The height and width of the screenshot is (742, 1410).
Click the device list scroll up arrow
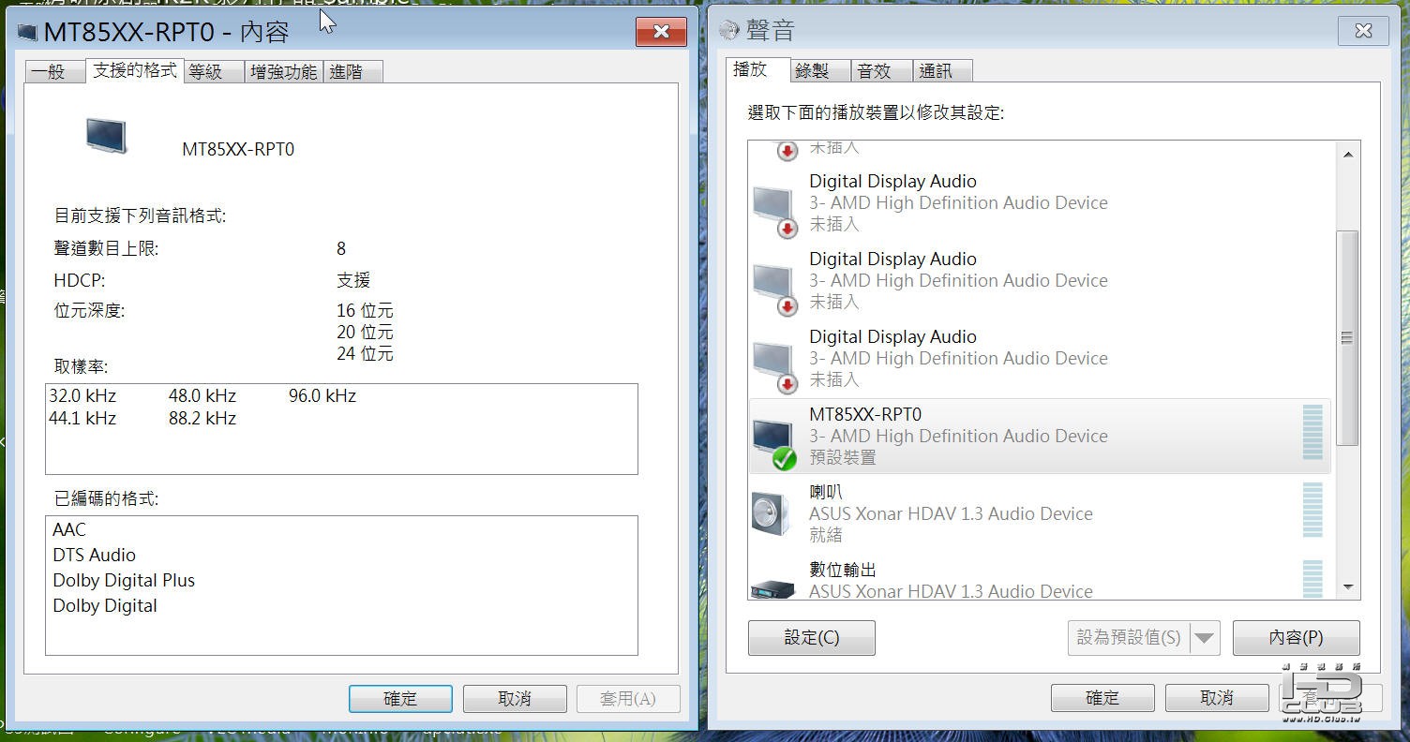pos(1348,155)
